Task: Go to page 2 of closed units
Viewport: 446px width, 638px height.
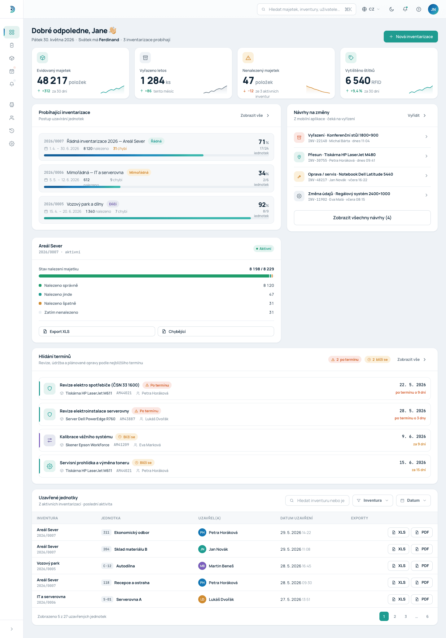Action: (x=395, y=617)
